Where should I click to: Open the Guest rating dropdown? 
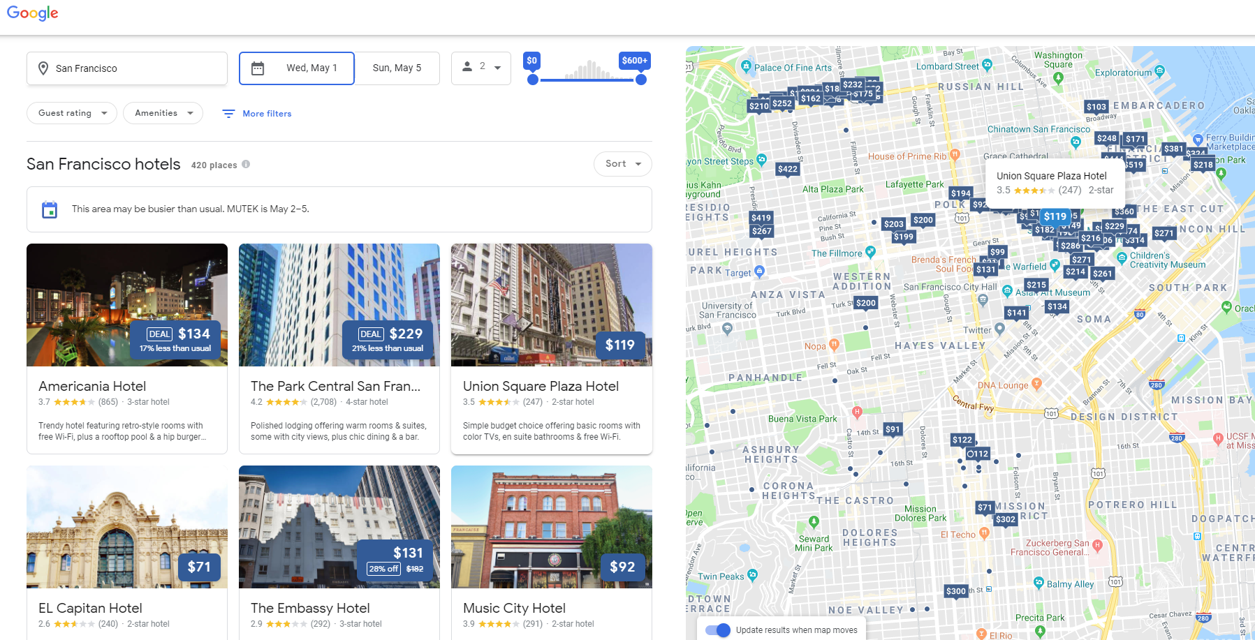71,112
